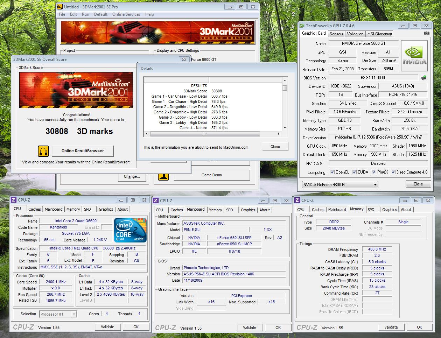Click the Game Demo button

click(x=212, y=175)
